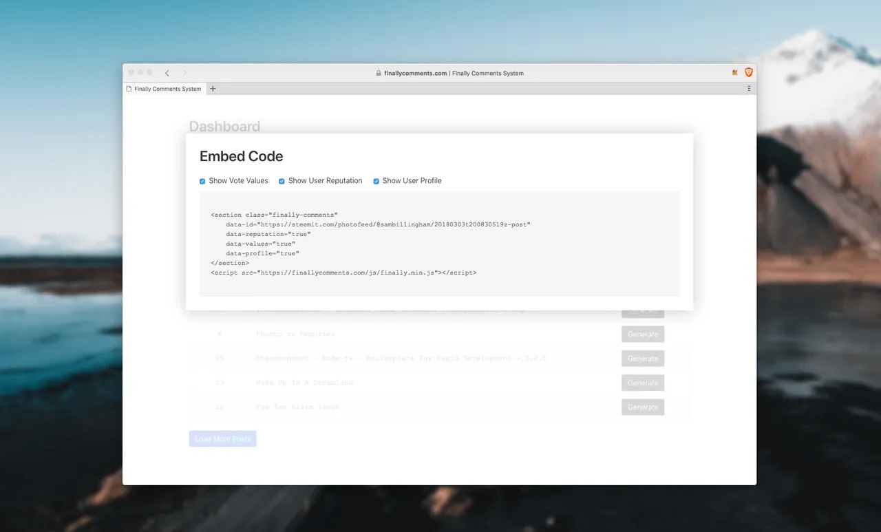Open the MetaMask fox extension icon
881x532 pixels.
click(735, 72)
